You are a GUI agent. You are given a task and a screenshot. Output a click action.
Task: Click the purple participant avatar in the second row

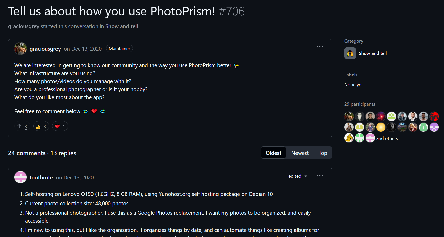point(434,127)
